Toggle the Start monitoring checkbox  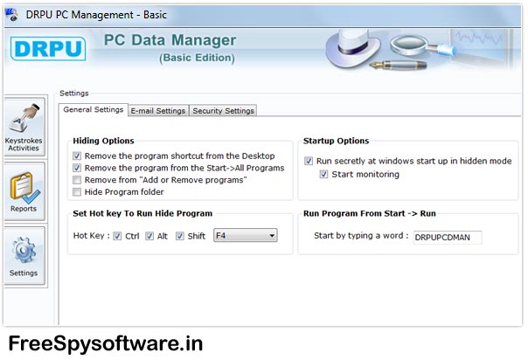coord(323,174)
